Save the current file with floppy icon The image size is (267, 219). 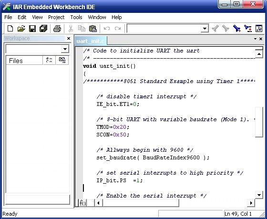pyautogui.click(x=32, y=29)
